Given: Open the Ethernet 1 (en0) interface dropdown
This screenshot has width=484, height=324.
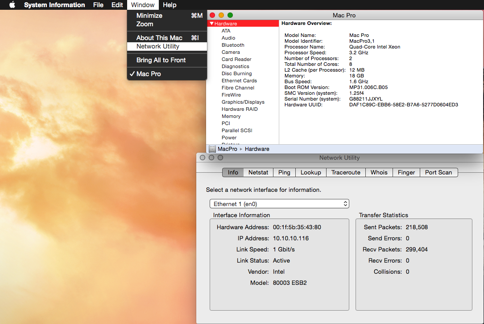Looking at the screenshot, I should point(279,204).
